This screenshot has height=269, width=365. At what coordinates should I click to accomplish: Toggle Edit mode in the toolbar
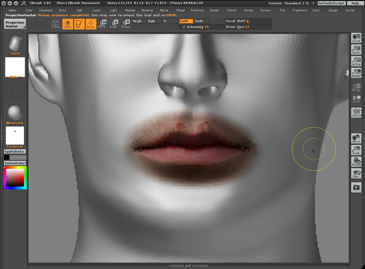click(79, 24)
